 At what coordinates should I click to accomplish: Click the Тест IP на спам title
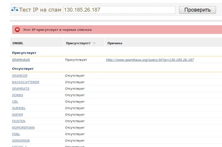40,10
